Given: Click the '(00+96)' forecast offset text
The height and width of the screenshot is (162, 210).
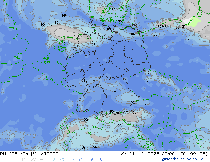Looking at the screenshot, I should click(x=198, y=154).
